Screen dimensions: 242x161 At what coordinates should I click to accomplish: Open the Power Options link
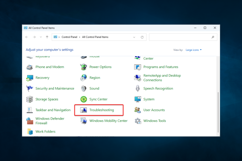pyautogui.click(x=101, y=67)
